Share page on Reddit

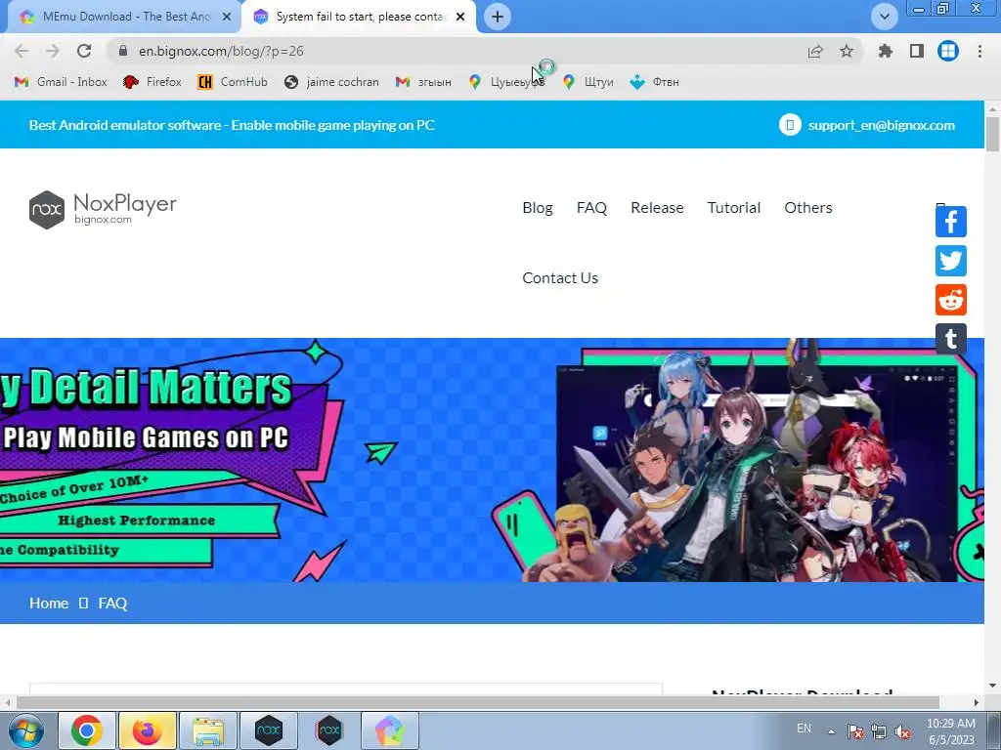point(950,300)
